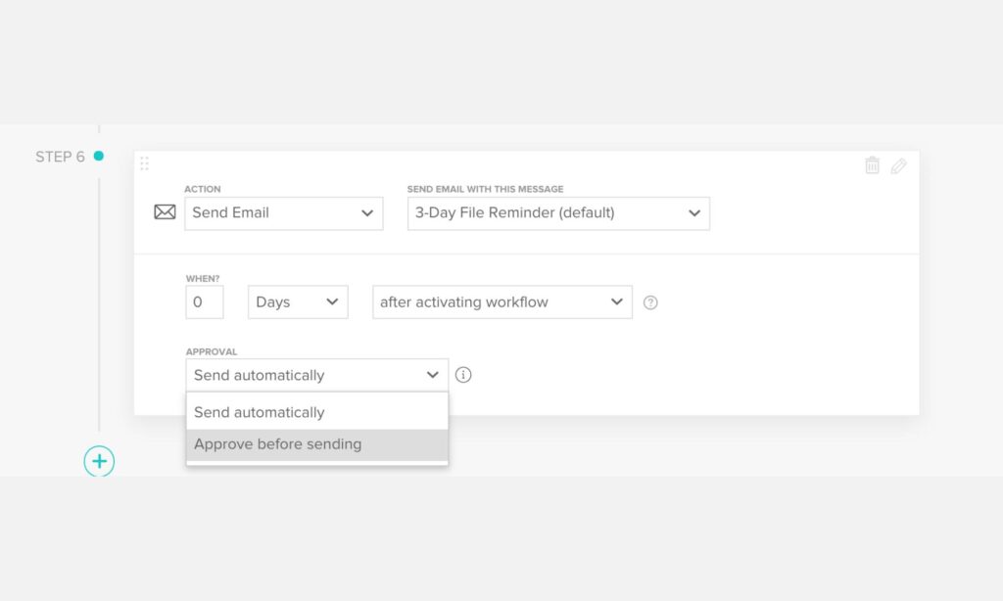Screen dimensions: 1003x601
Task: Click the envelope email icon
Action: click(165, 212)
